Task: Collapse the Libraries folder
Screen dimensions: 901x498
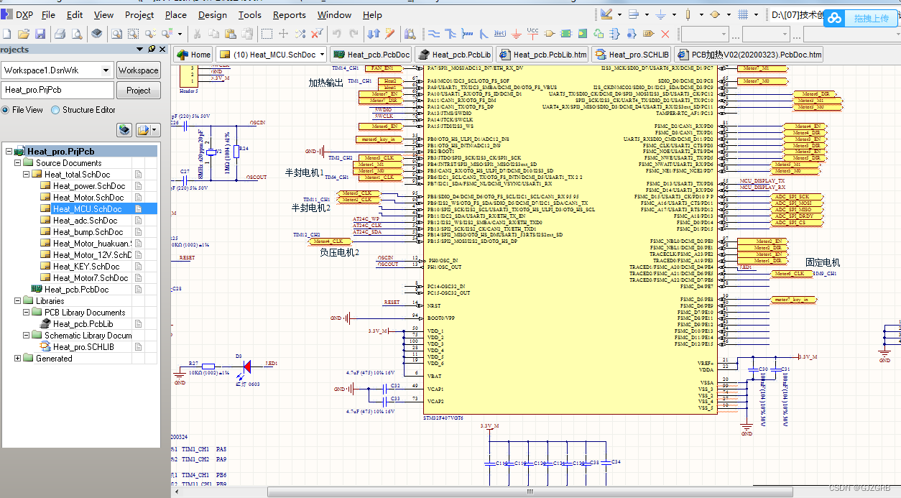Action: (18, 301)
